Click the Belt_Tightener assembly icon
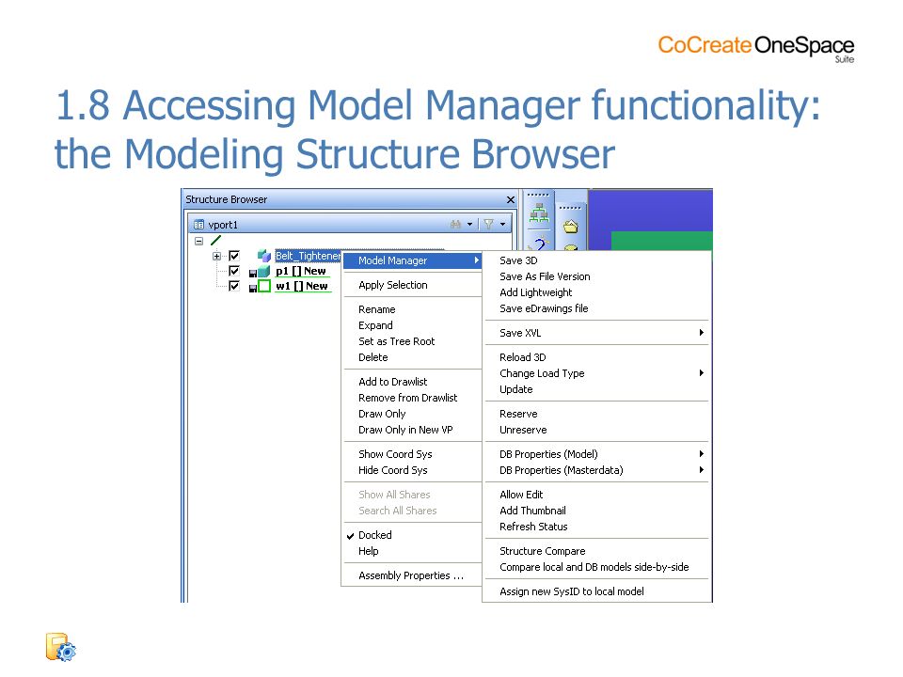This screenshot has height=677, width=903. pos(263,256)
